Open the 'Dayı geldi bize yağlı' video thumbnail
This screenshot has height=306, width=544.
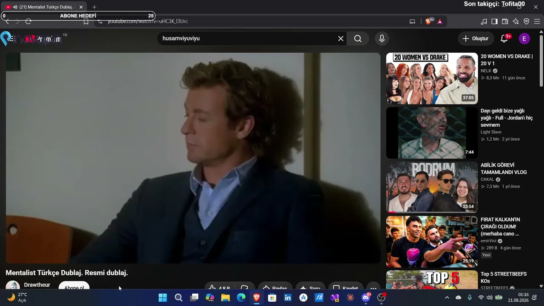pos(432,133)
